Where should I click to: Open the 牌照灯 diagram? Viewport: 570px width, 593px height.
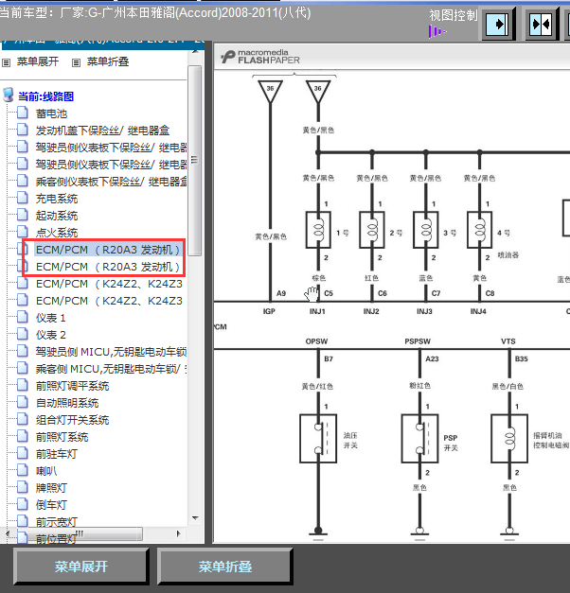pyautogui.click(x=51, y=488)
